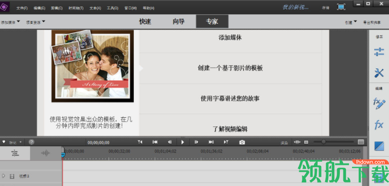Click the help question mark icon
Screen dimensions: 389x186
(x=31, y=142)
